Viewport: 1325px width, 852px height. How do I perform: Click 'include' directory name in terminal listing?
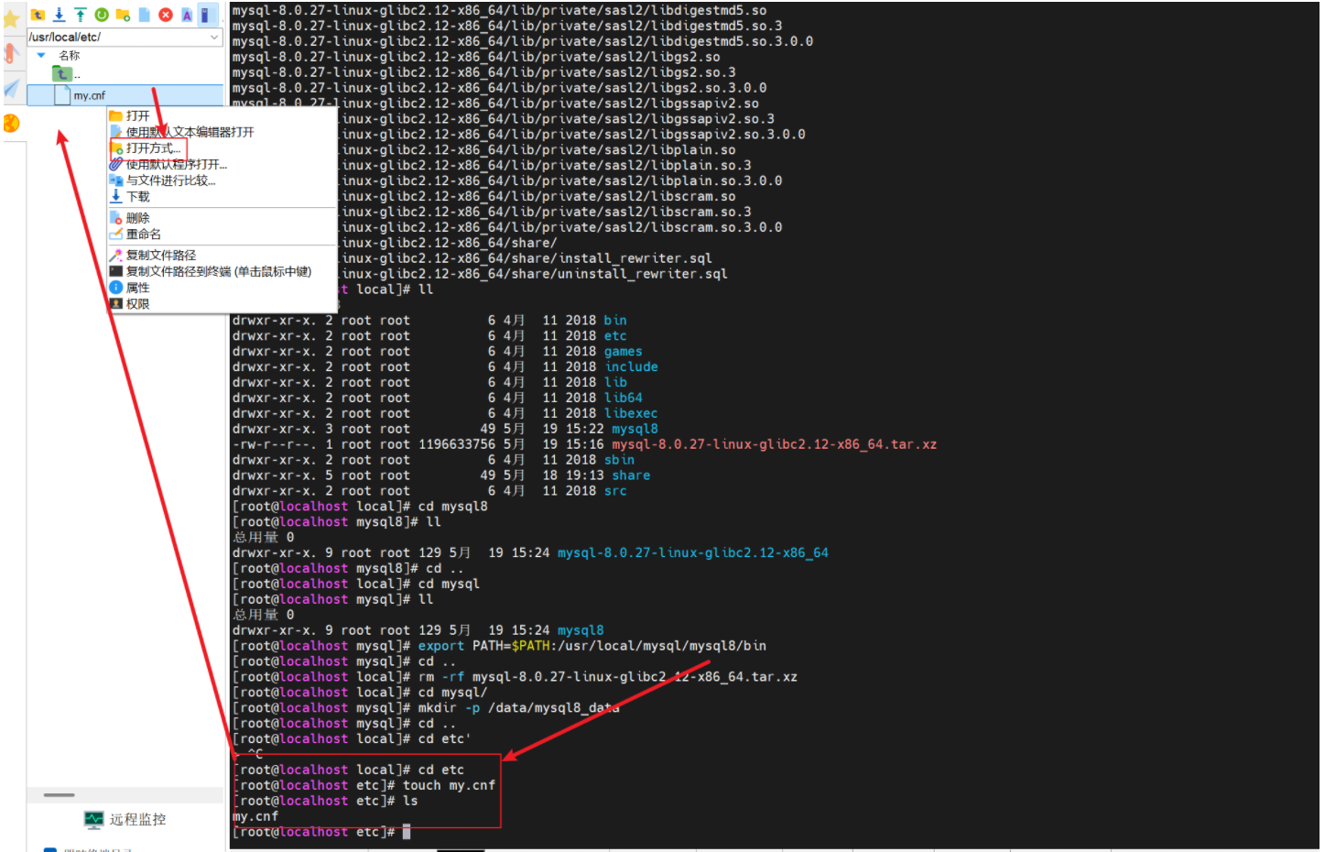(631, 367)
